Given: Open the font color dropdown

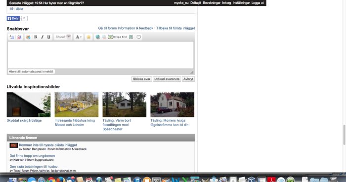Looking at the screenshot, I should pyautogui.click(x=79, y=37).
